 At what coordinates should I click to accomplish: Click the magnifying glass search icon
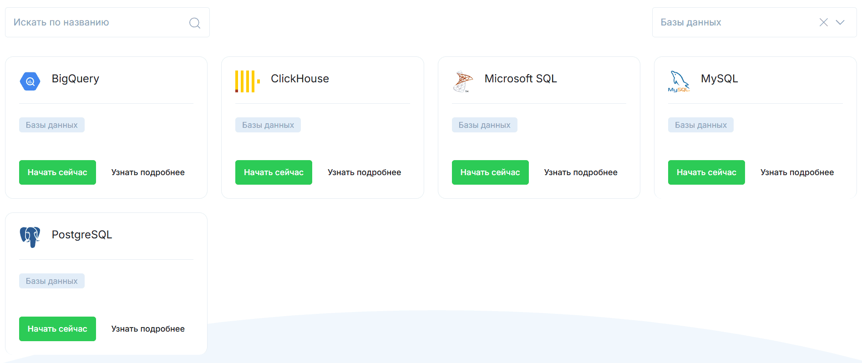click(x=195, y=23)
